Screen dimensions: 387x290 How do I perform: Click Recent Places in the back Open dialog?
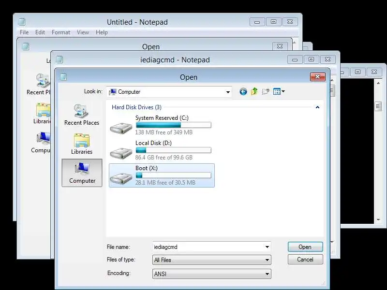[39, 84]
